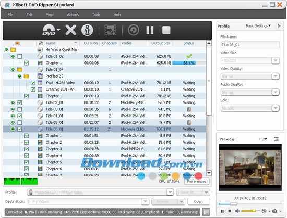Click the Remove (X) toolbar icon
287x218 pixels.
tap(71, 30)
